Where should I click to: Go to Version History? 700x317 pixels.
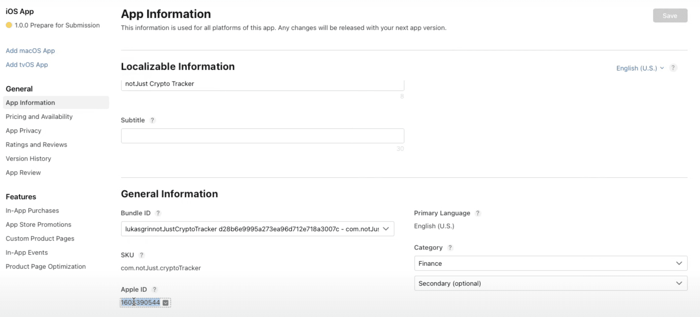28,158
